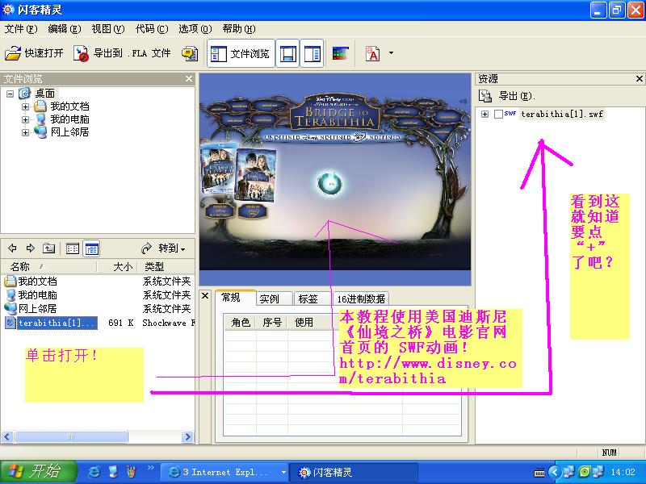Open the Go To (转到) dropdown
Image resolution: width=646 pixels, height=484 pixels.
tap(164, 248)
